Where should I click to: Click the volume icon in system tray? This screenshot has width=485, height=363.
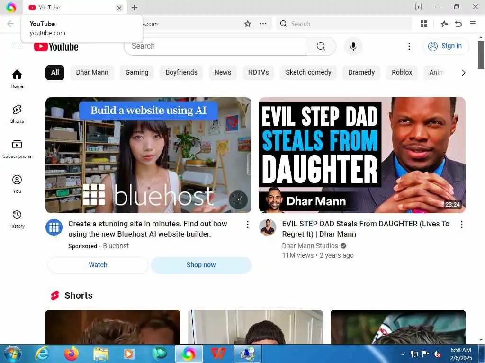tap(437, 354)
